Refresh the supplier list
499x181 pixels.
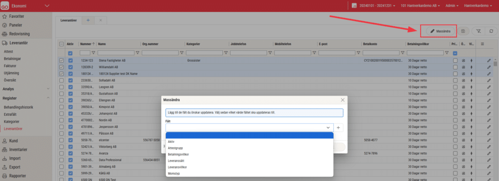click(491, 31)
